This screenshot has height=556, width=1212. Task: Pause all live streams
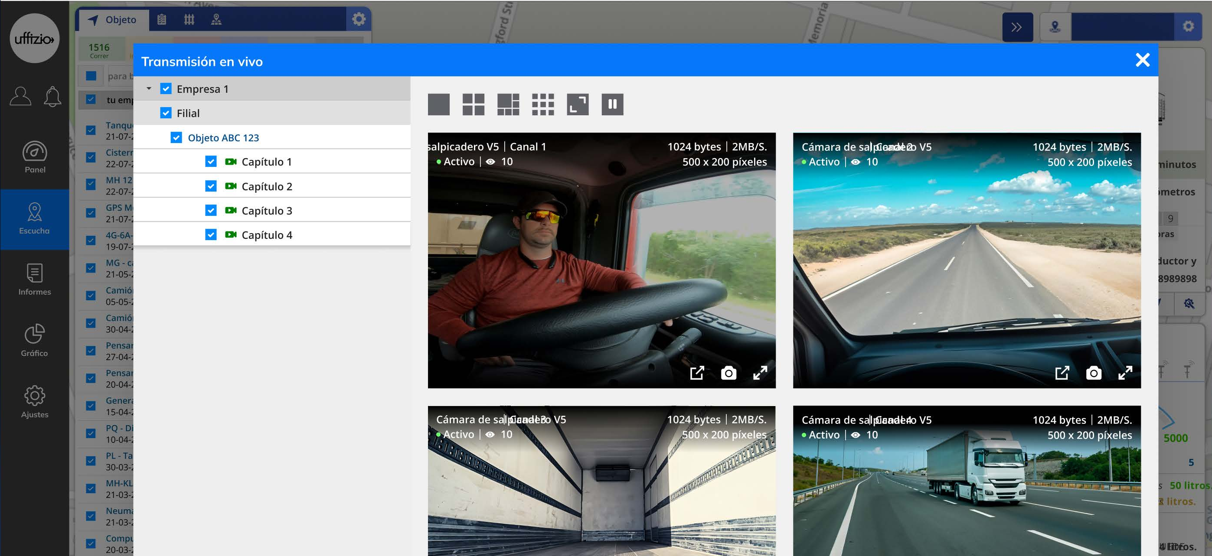(613, 104)
